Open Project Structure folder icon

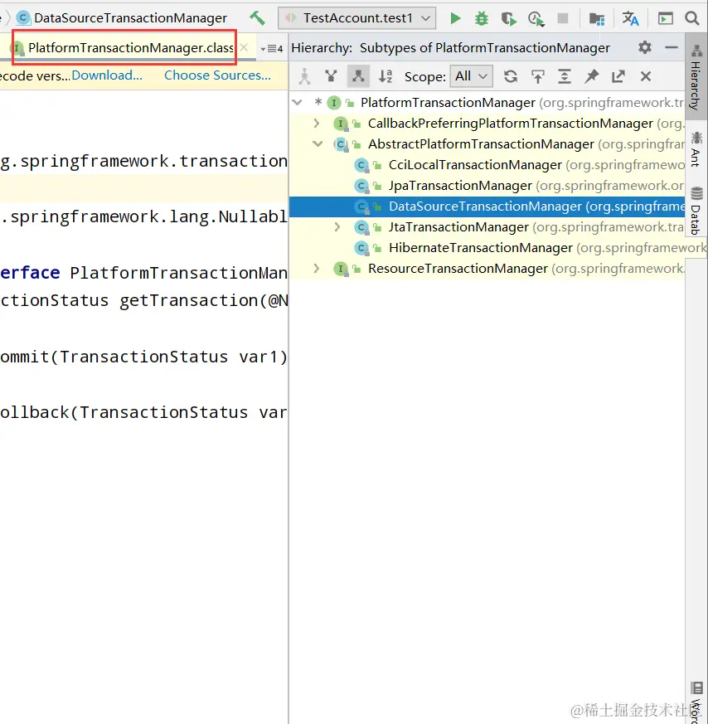coord(596,19)
